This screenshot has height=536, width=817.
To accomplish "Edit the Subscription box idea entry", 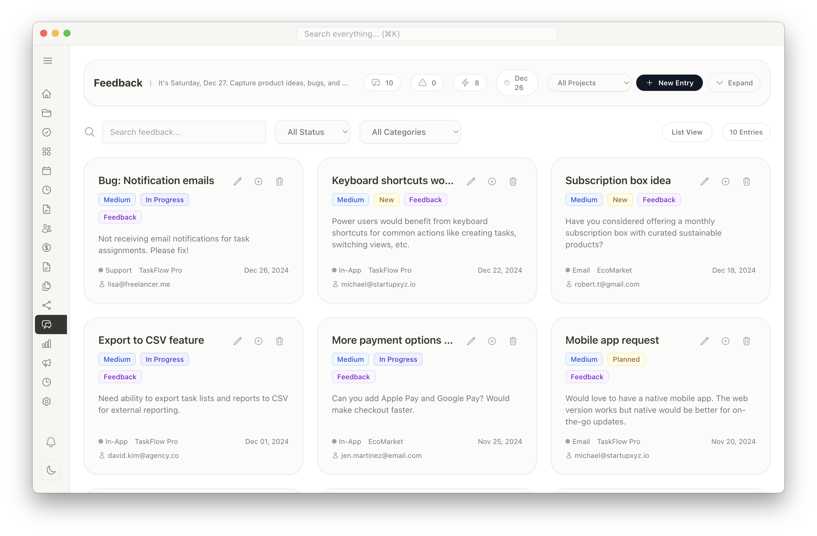I will [704, 181].
